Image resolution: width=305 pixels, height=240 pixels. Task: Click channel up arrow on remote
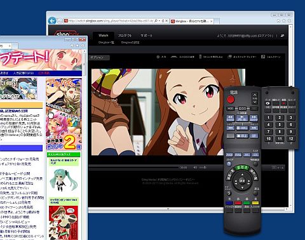255,95
